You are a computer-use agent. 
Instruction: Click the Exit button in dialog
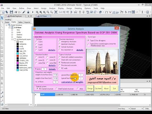click(x=114, y=88)
